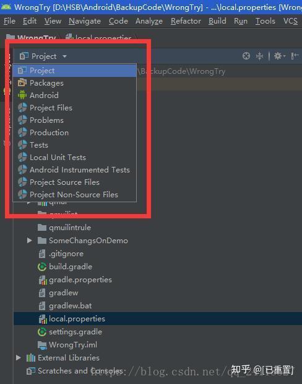Click the Scroll from Source target icon
The height and width of the screenshot is (384, 302).
click(246, 56)
